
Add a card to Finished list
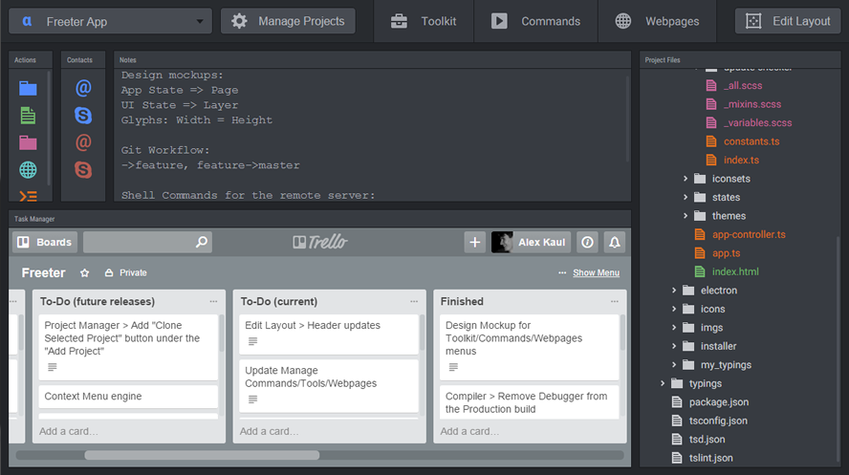coord(469,431)
